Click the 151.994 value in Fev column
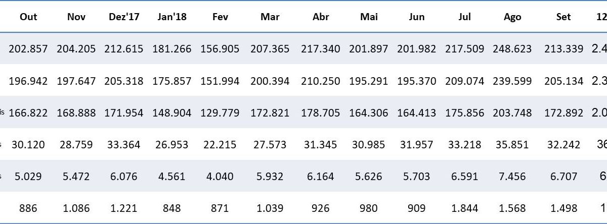Image resolution: width=607 pixels, height=224 pixels. (220, 81)
